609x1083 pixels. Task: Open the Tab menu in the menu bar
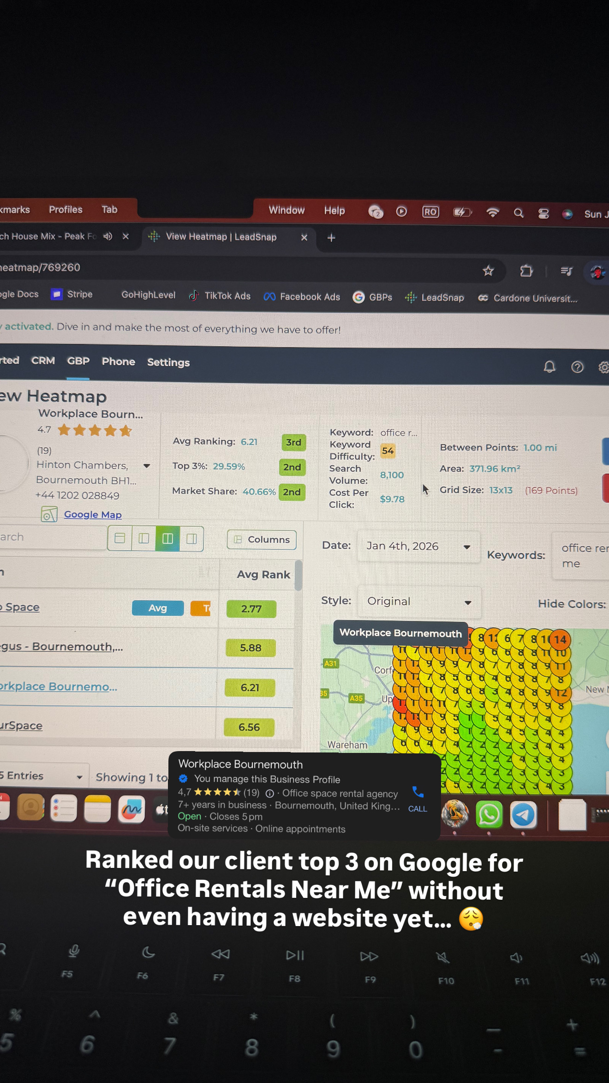point(109,210)
